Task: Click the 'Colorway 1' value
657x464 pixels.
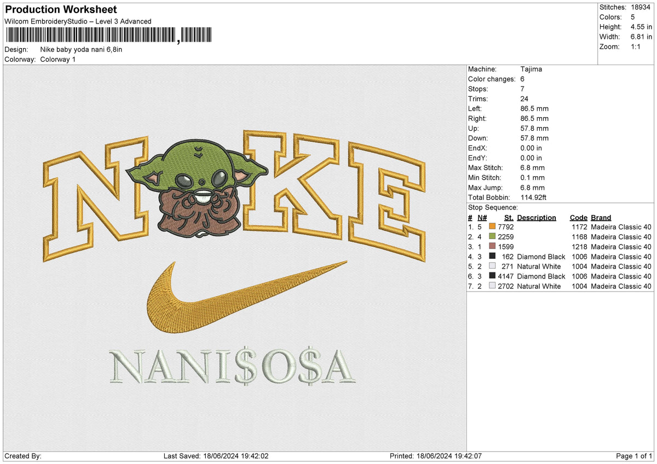Action: pos(58,59)
